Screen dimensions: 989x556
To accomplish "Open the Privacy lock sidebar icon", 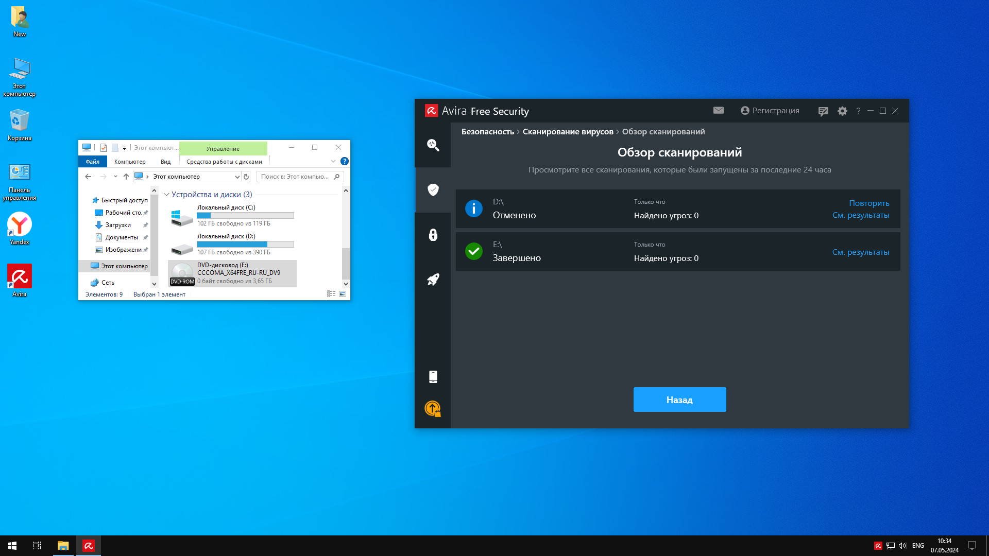I will coord(433,235).
